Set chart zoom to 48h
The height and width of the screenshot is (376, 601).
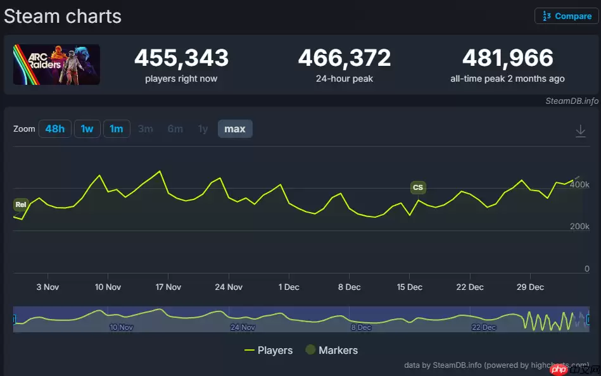55,129
